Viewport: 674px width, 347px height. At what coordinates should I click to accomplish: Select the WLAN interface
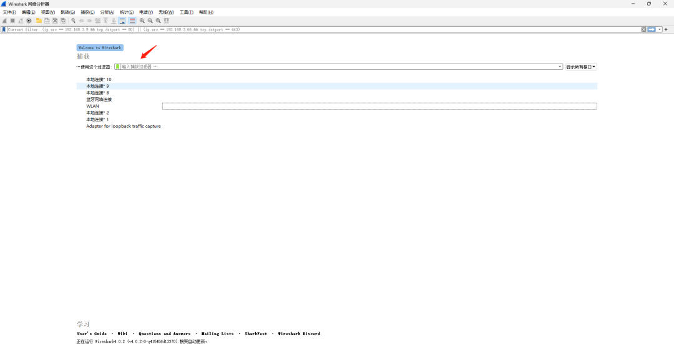point(92,106)
